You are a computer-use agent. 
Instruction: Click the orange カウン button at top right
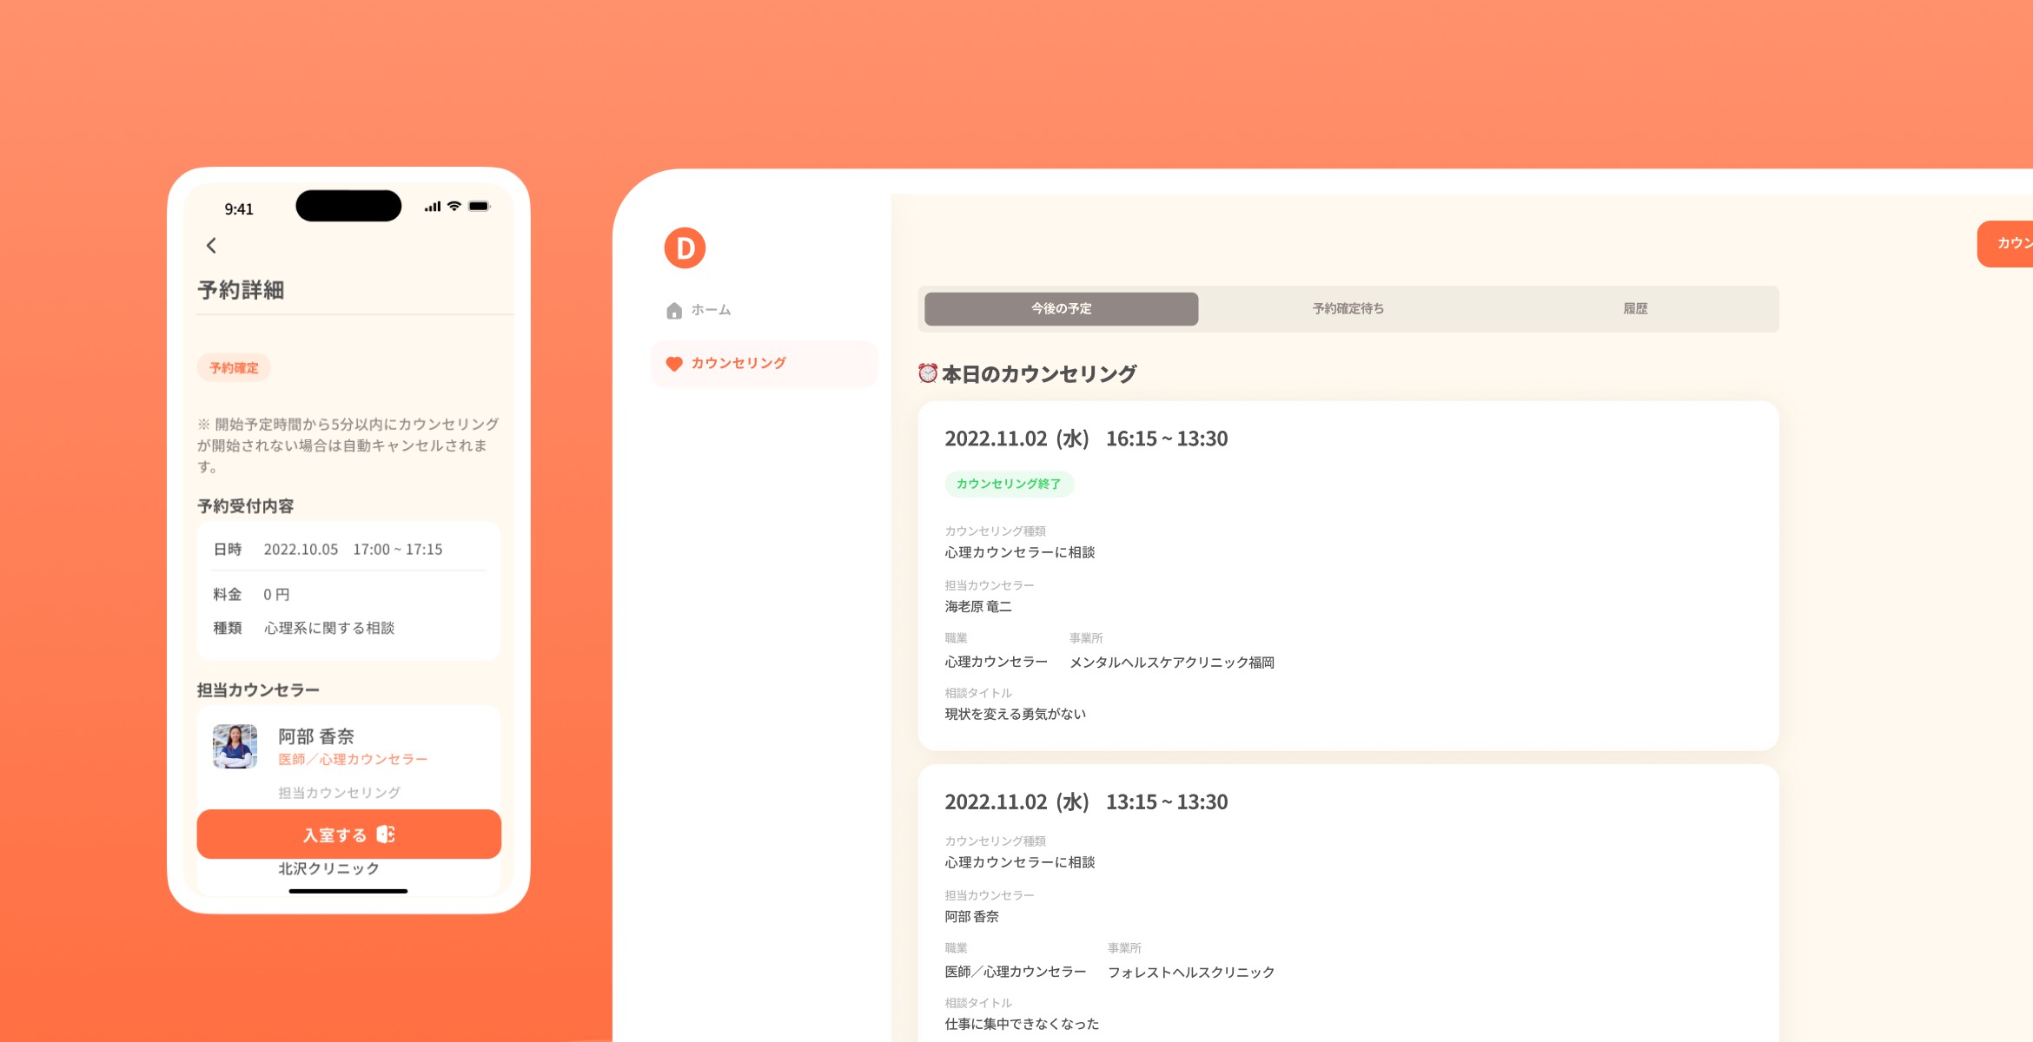(x=2007, y=244)
